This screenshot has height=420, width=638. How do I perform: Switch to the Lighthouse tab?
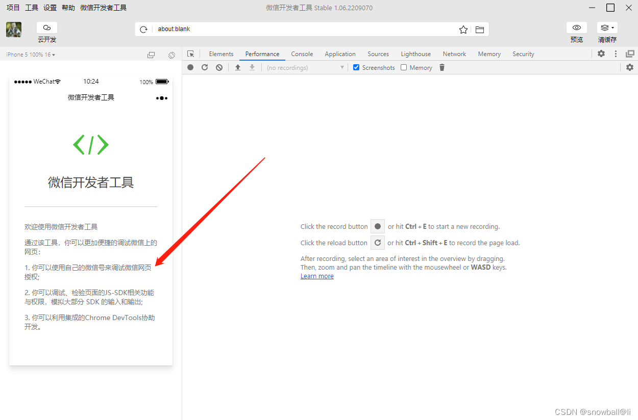tap(416, 54)
